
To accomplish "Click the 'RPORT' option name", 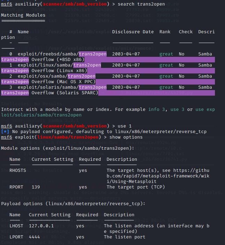I will pyautogui.click(x=16, y=187).
